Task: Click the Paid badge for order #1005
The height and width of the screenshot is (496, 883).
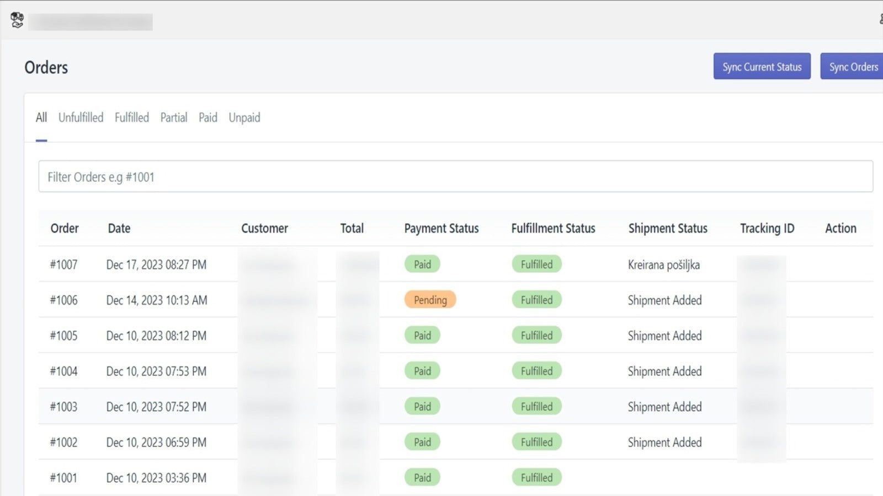Action: [x=422, y=336]
